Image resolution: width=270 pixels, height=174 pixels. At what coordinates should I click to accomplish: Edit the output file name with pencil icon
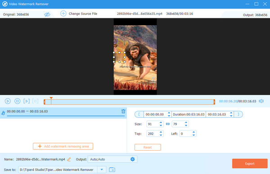click(69, 159)
